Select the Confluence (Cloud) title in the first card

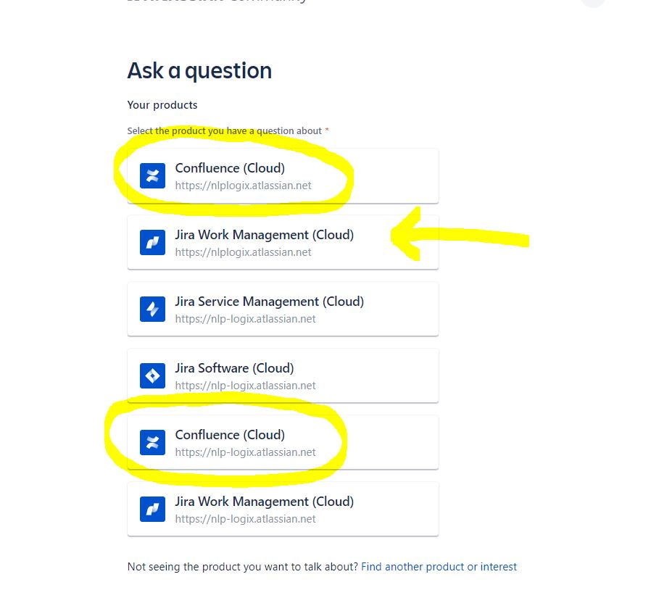(230, 168)
